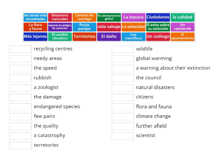218x163 pixels.
Task: Select the answer slot for 'global warming'
Action: 123,59
